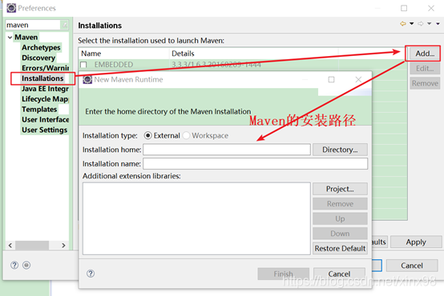Select User Interface preference page
Screen dimensions: 444x296
click(46, 119)
